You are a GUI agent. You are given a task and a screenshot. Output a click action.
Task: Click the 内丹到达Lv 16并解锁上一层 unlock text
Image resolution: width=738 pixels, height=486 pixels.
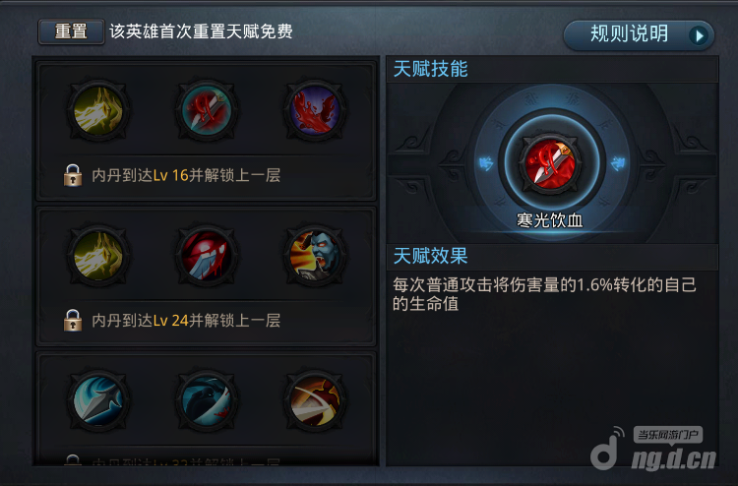[x=186, y=176]
